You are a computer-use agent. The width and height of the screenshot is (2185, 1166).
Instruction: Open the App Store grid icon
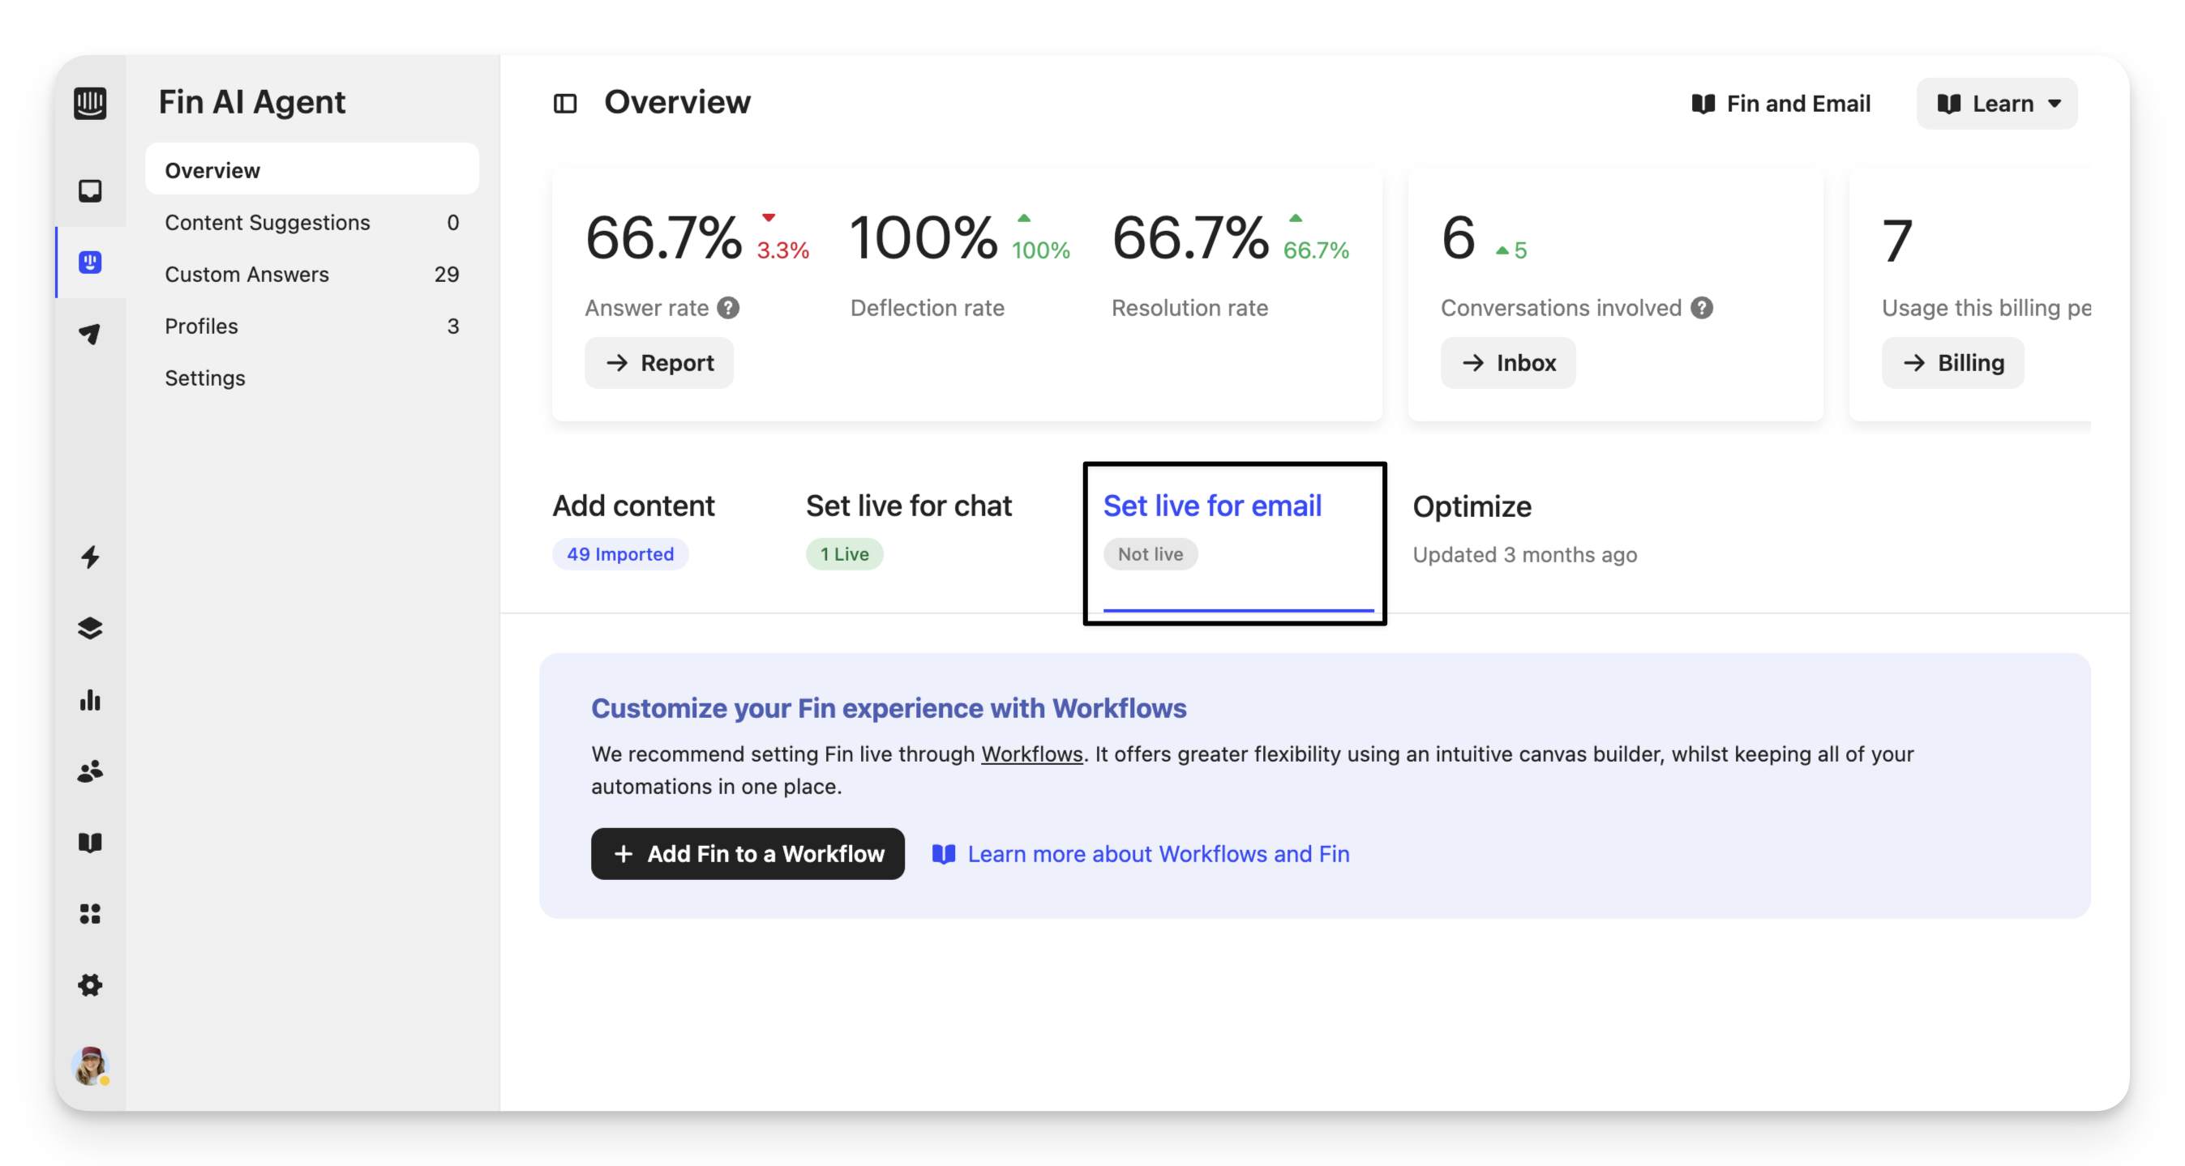(90, 913)
